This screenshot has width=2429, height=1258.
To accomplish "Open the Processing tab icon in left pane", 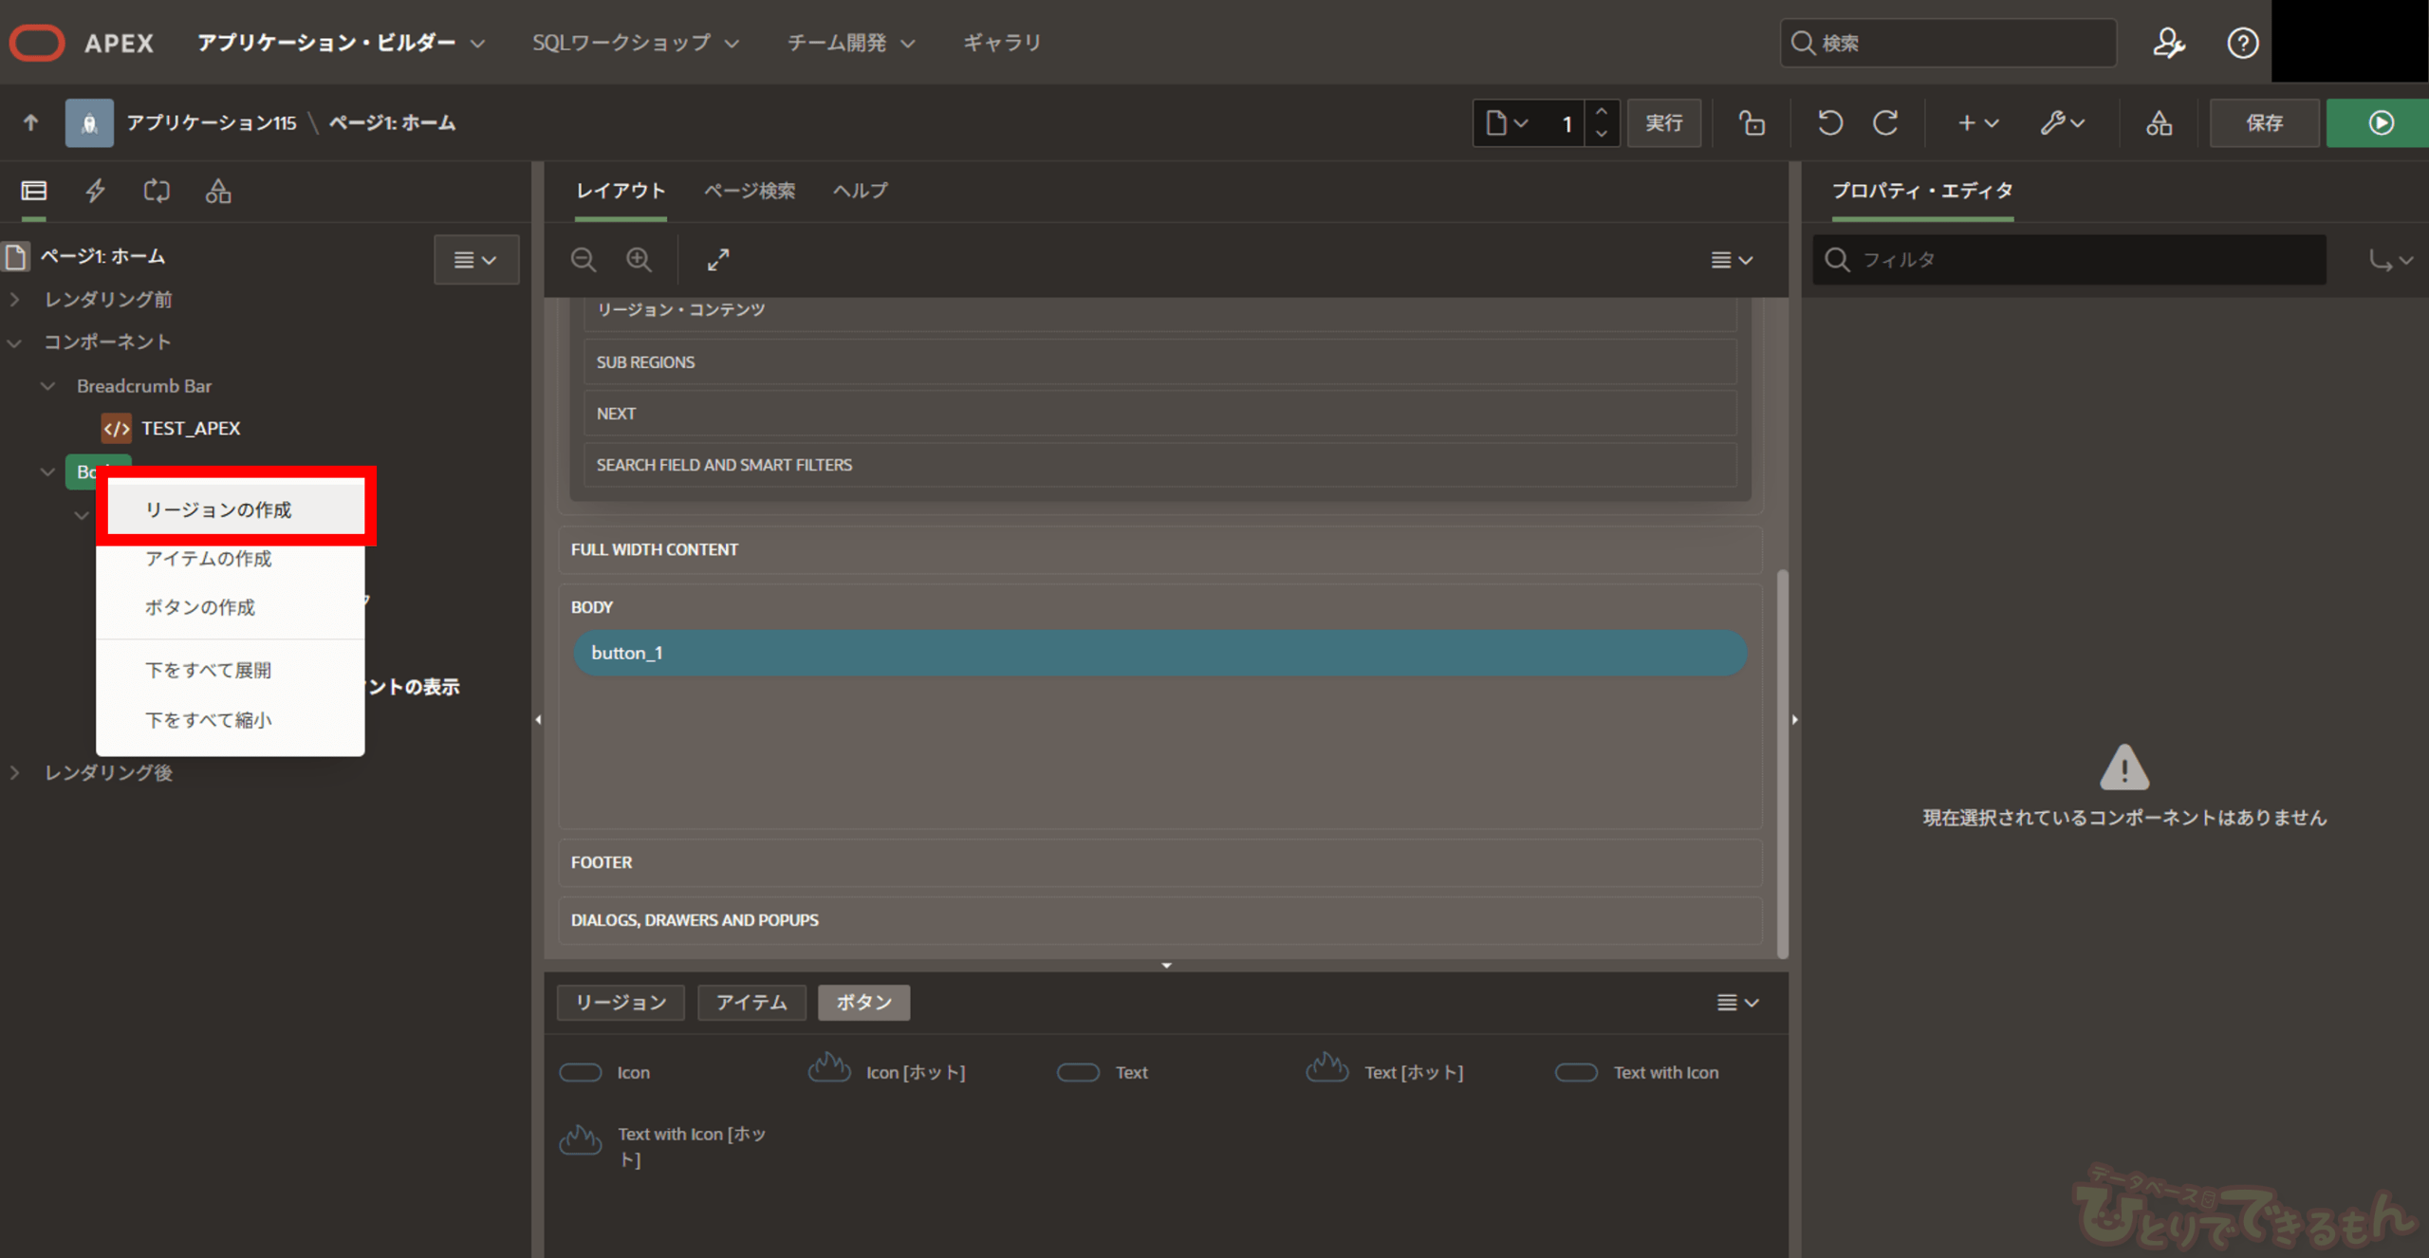I will click(157, 191).
